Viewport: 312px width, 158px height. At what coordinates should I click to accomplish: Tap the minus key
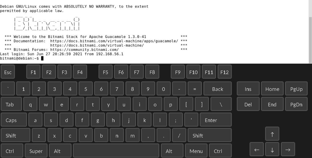(x=179, y=89)
